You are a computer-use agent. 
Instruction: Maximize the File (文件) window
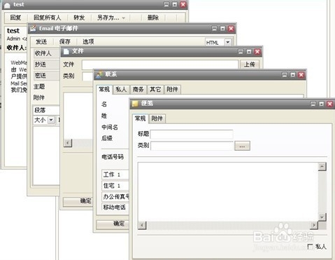[x=249, y=52]
